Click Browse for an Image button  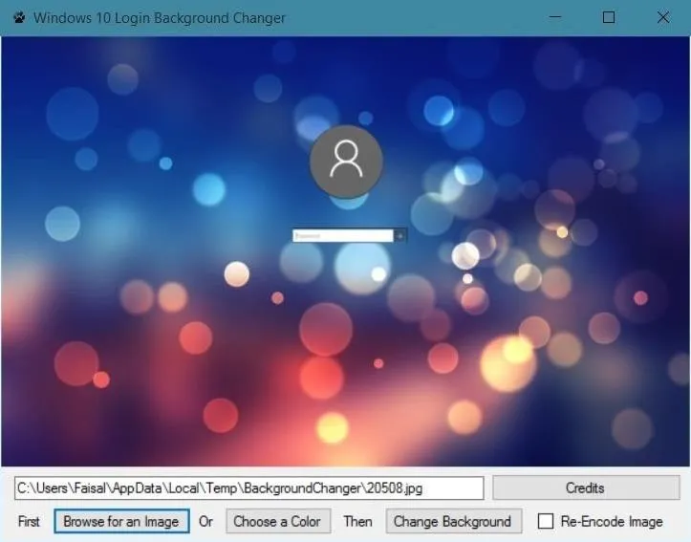click(x=121, y=521)
